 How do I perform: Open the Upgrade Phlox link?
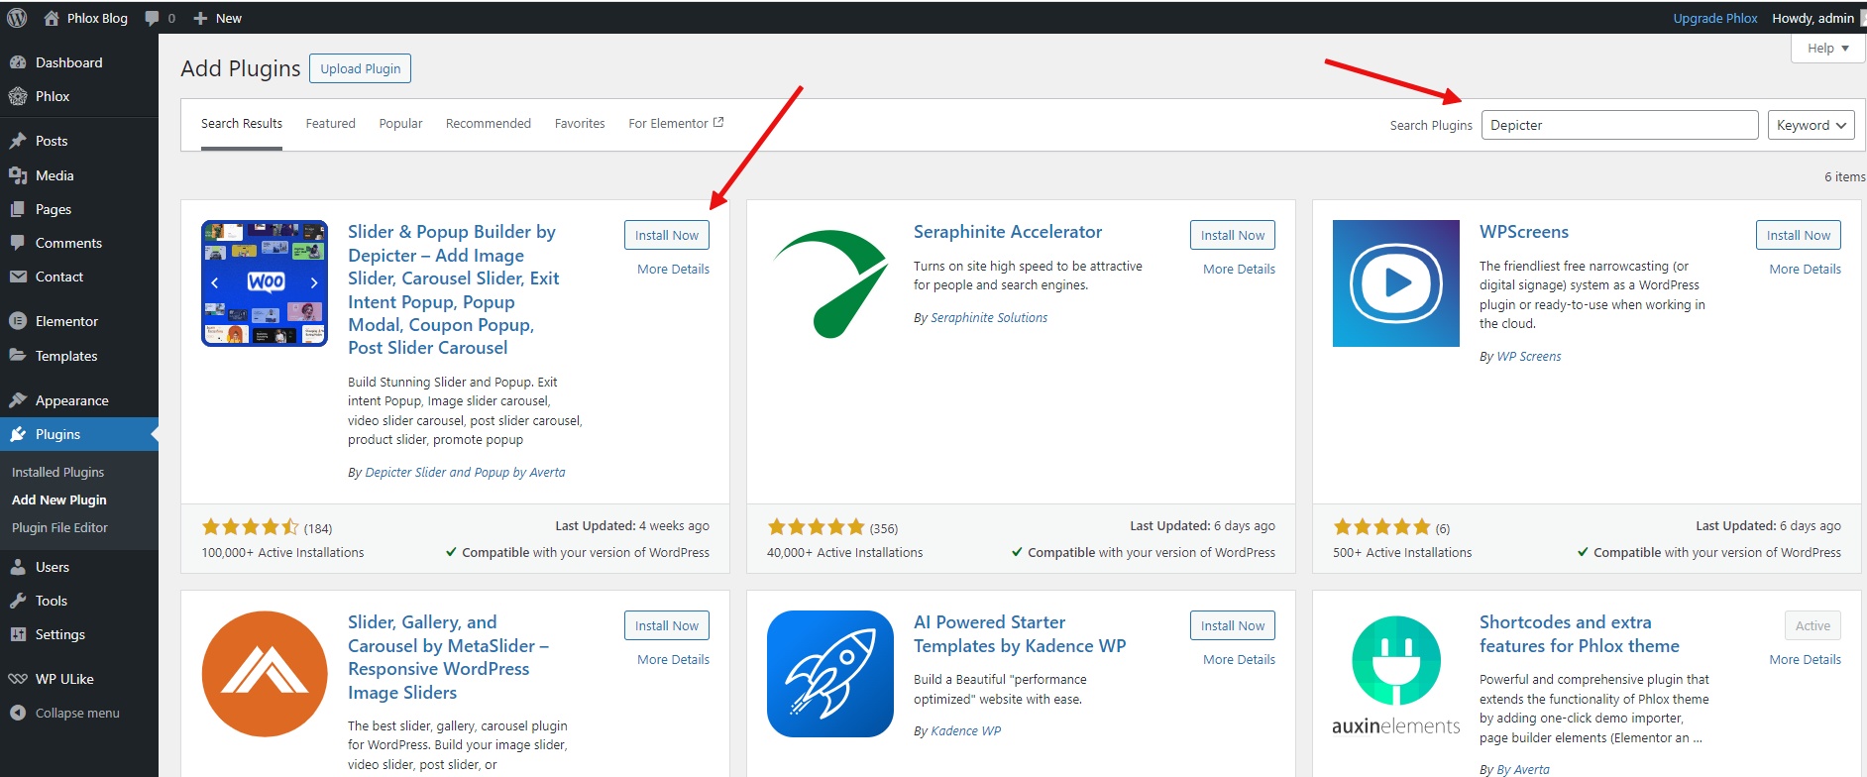click(x=1715, y=18)
